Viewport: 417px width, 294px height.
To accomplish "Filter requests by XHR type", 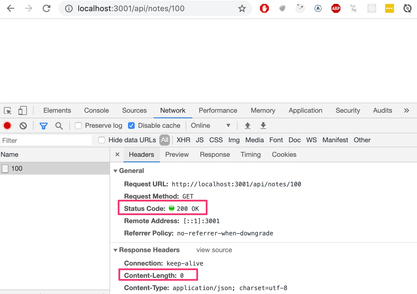I will (x=183, y=140).
